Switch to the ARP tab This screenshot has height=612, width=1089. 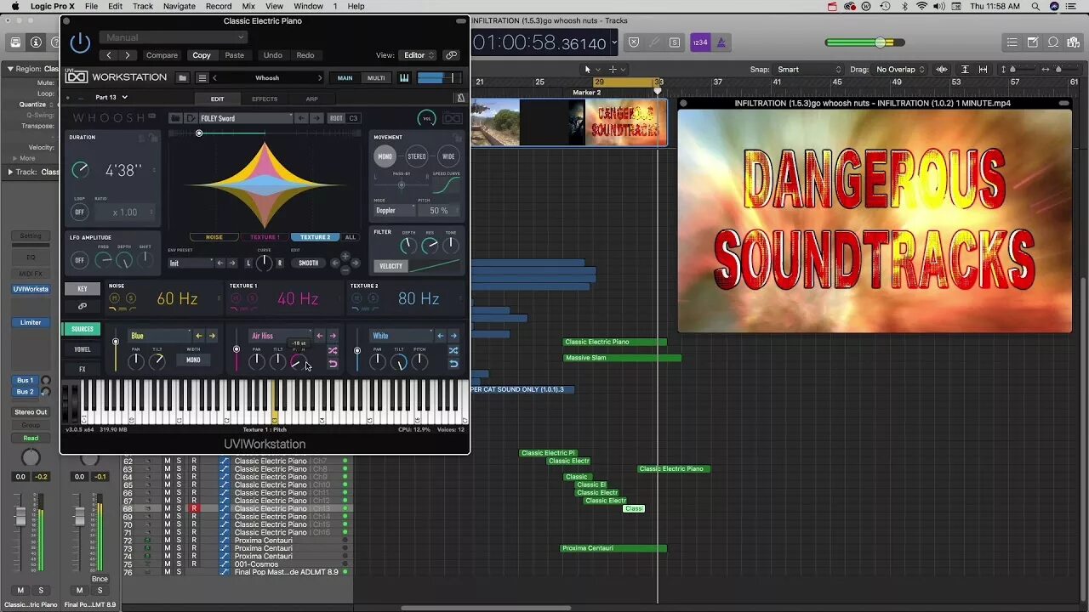click(x=312, y=99)
